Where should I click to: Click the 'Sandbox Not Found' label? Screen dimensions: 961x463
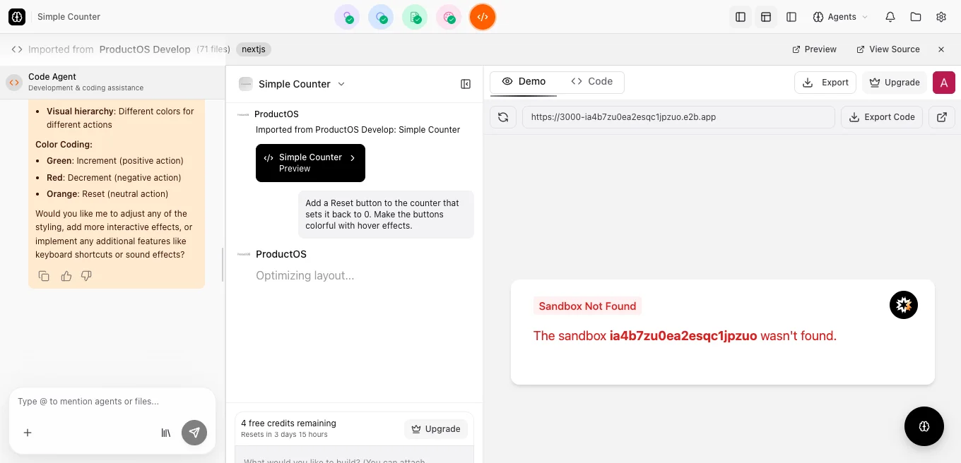pyautogui.click(x=587, y=306)
